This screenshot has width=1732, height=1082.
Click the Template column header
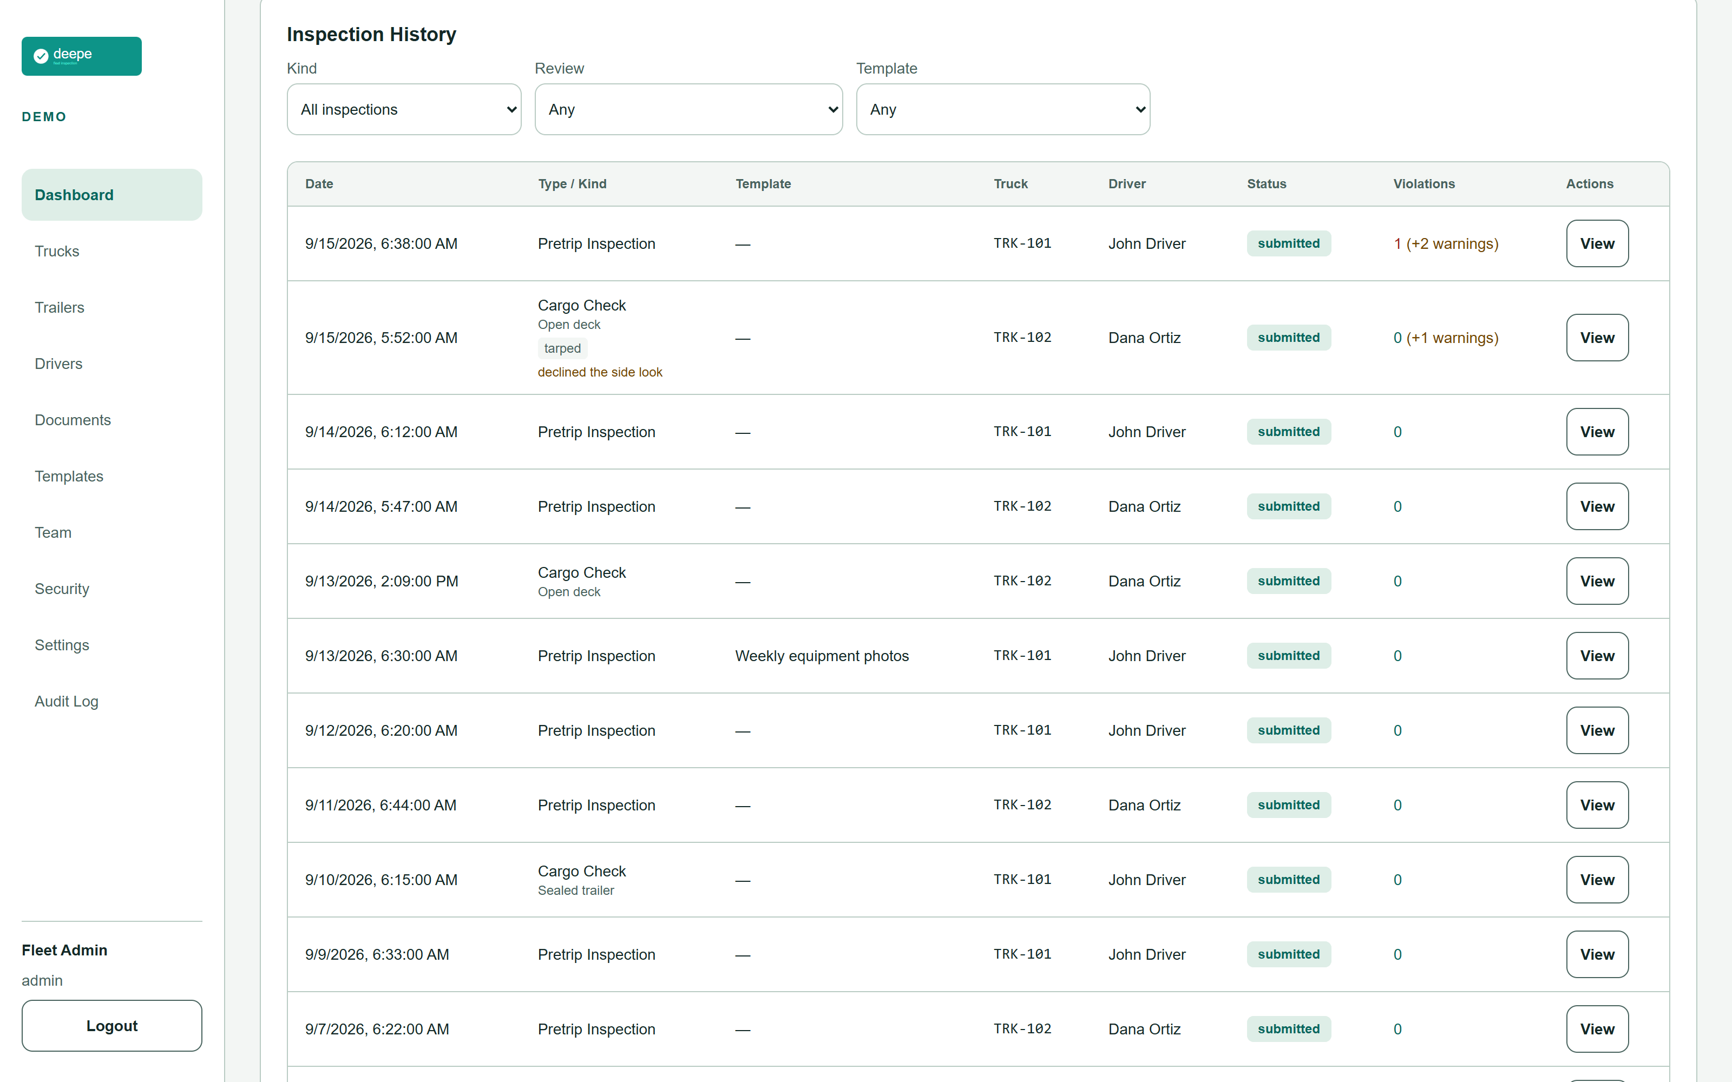click(x=763, y=184)
